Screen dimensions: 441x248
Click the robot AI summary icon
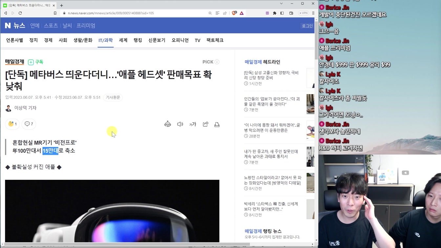[x=168, y=124]
